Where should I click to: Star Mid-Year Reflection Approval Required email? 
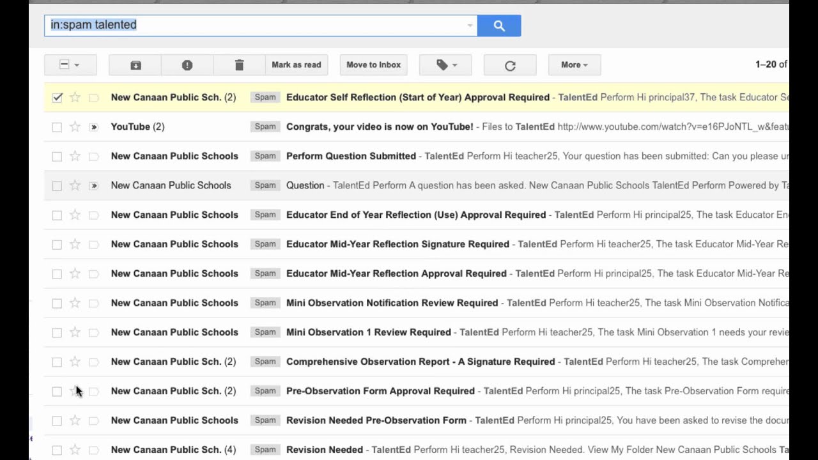point(75,273)
